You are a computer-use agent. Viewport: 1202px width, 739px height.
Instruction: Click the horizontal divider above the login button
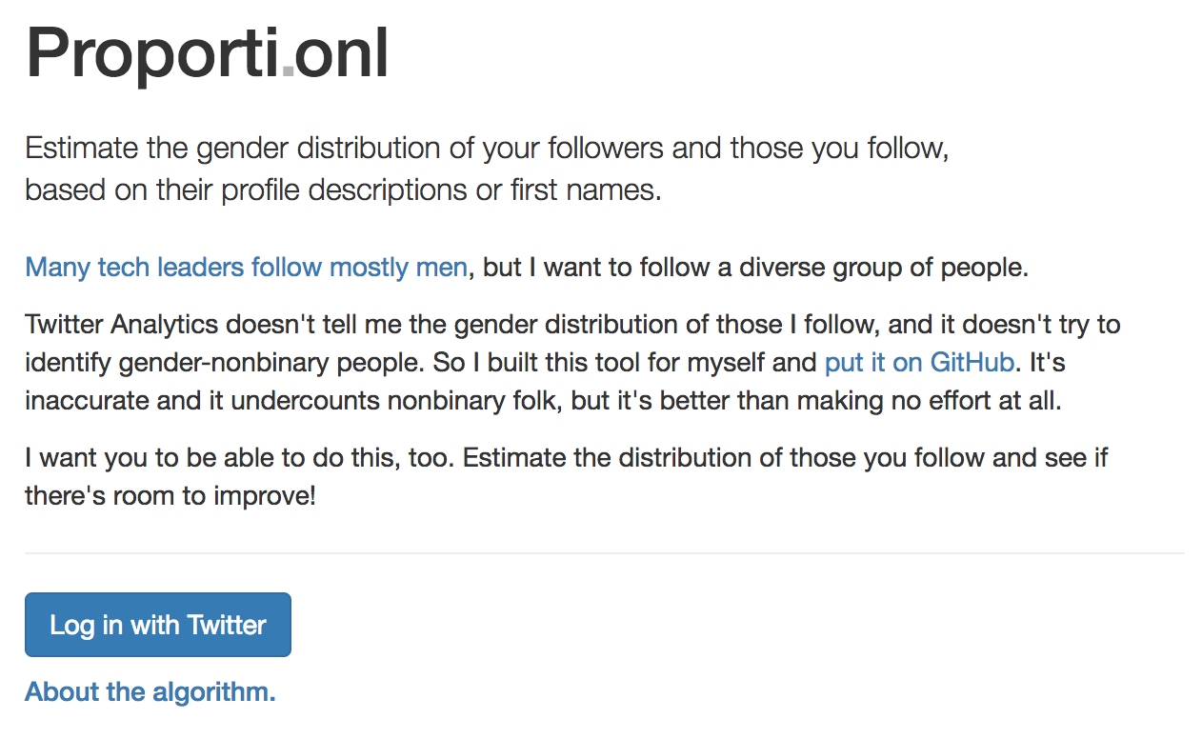[x=604, y=553]
